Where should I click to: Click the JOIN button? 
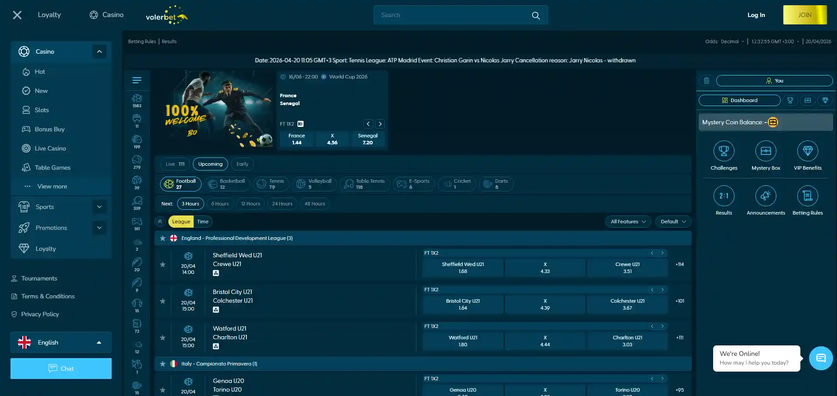pos(805,15)
